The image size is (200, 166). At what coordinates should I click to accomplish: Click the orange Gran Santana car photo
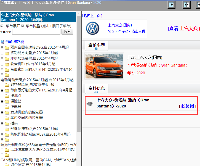pyautogui.click(x=104, y=66)
